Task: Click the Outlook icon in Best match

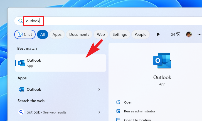Action: (x=21, y=63)
